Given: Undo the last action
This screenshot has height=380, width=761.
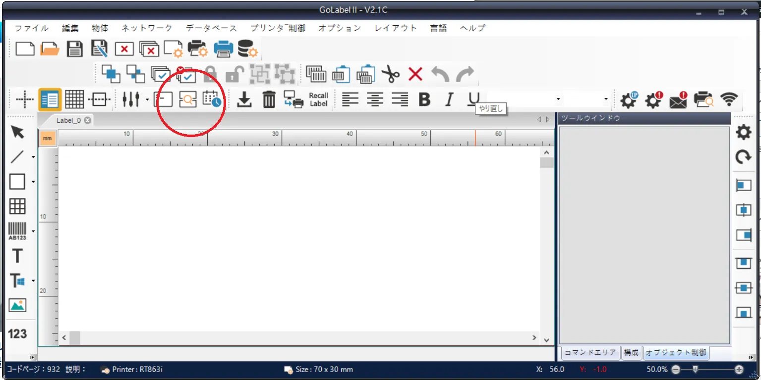Looking at the screenshot, I should [440, 74].
